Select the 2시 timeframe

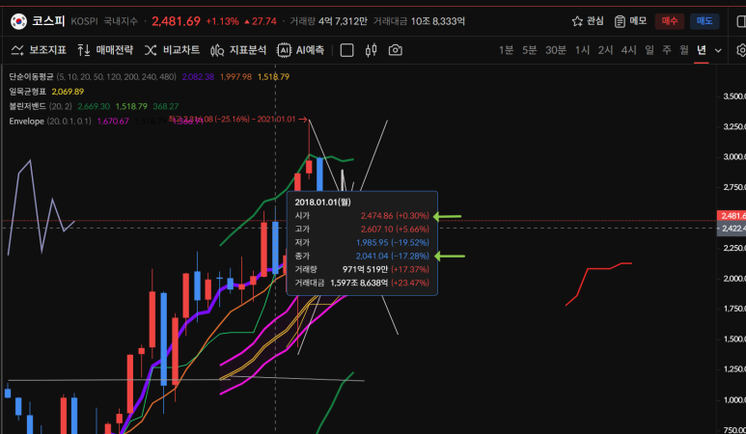pyautogui.click(x=606, y=50)
